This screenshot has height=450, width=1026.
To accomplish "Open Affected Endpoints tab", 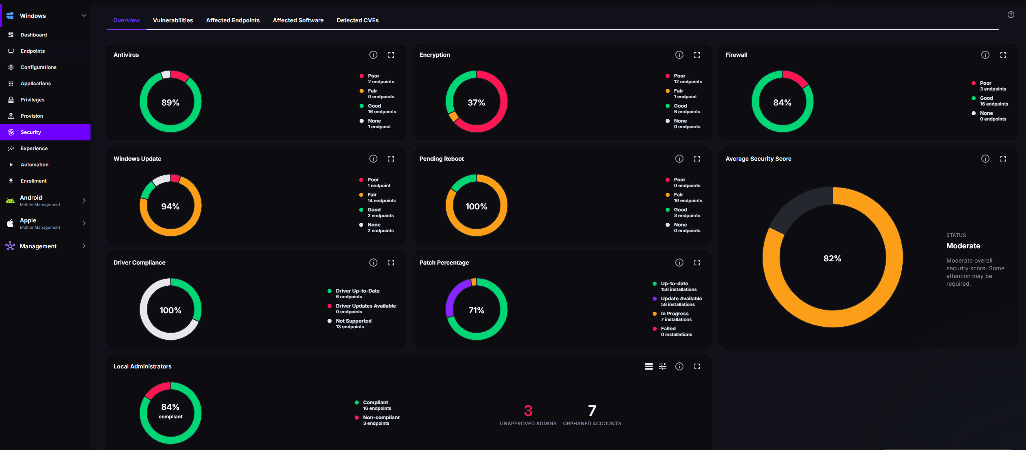I will pyautogui.click(x=233, y=20).
